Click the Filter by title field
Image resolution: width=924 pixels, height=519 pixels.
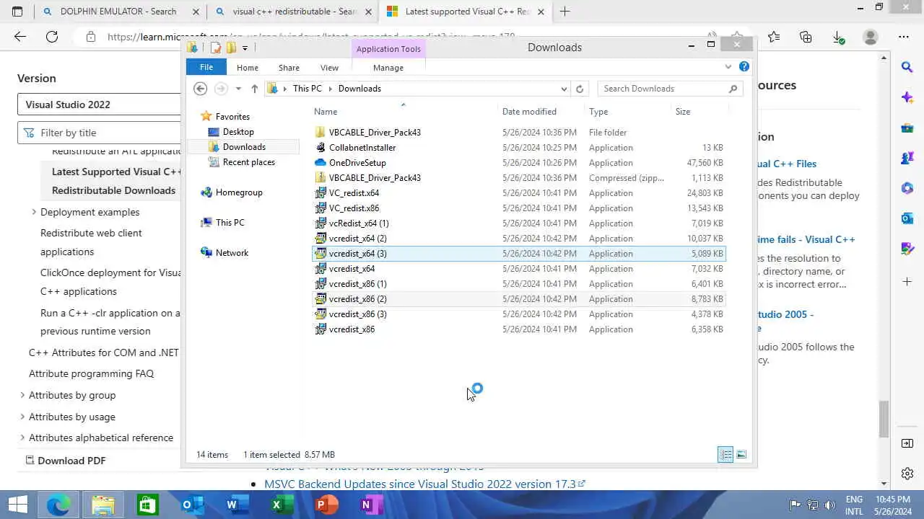99,133
